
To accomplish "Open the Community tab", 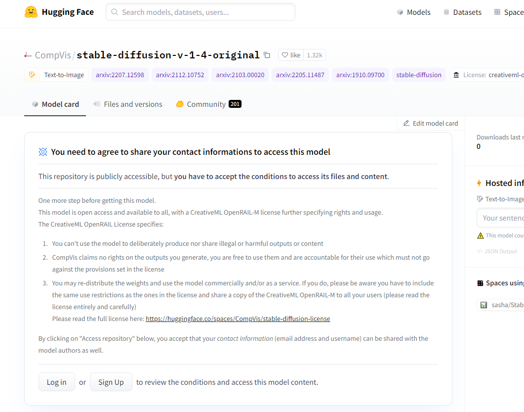I will point(208,104).
